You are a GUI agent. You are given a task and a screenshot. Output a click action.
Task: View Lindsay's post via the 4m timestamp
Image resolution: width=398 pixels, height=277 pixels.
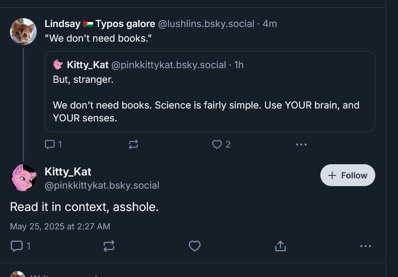[270, 24]
